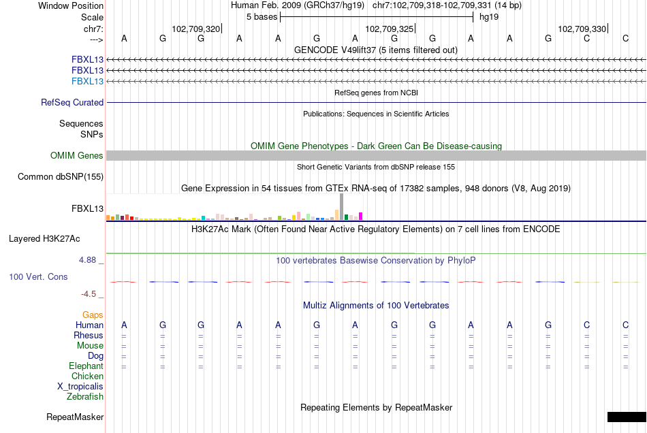
Task: Click the GENCODE V49lift37 track title
Action: (376, 50)
